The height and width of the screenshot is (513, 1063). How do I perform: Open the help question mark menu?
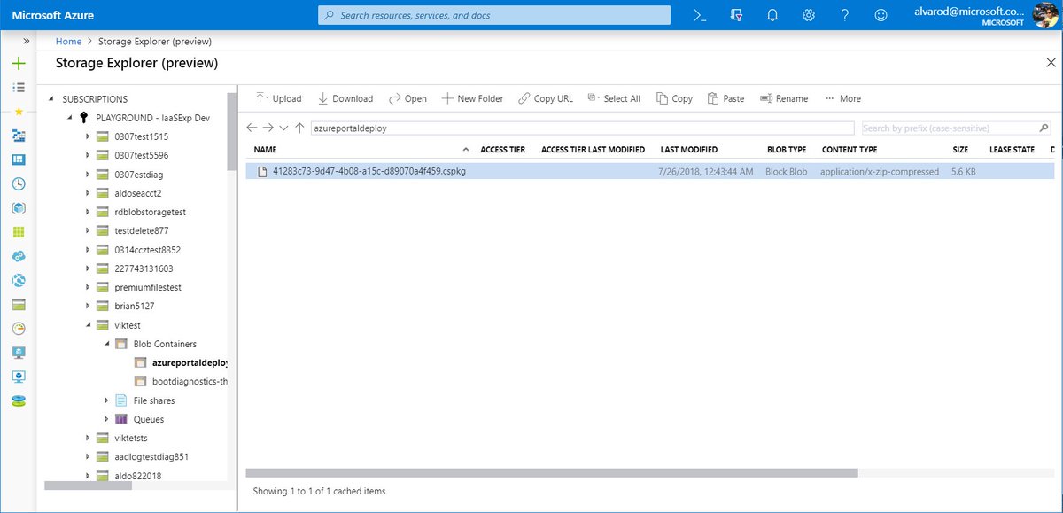[x=845, y=15]
